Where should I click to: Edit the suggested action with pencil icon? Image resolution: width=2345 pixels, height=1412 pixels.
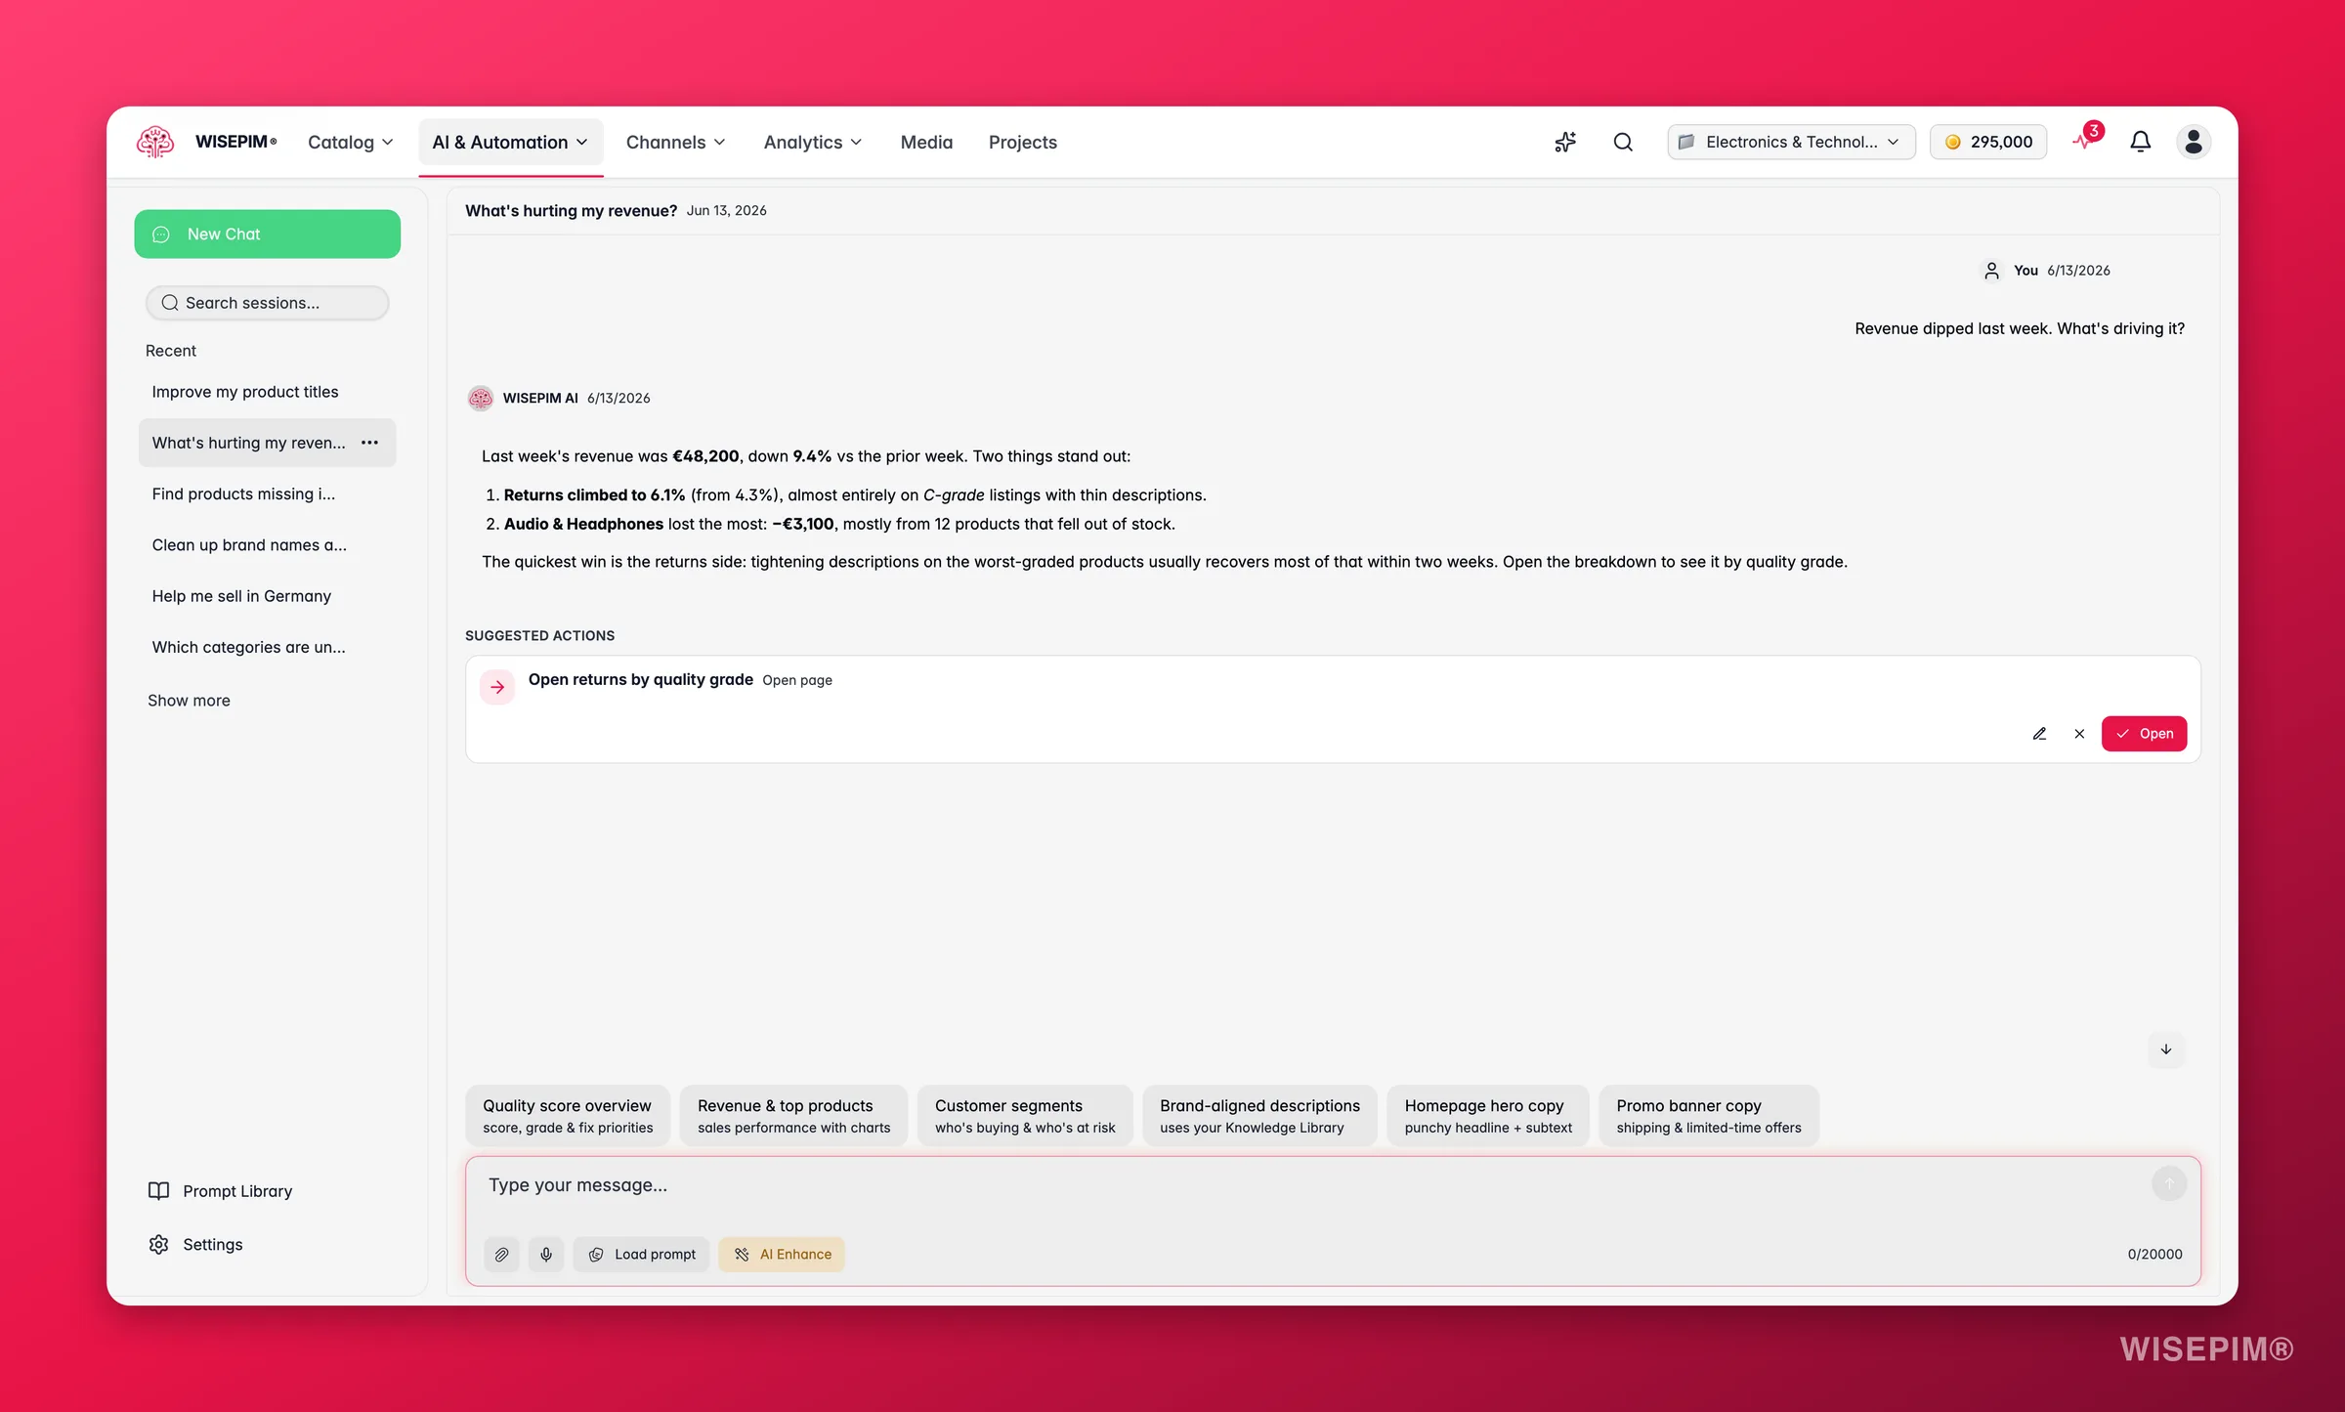[2039, 734]
